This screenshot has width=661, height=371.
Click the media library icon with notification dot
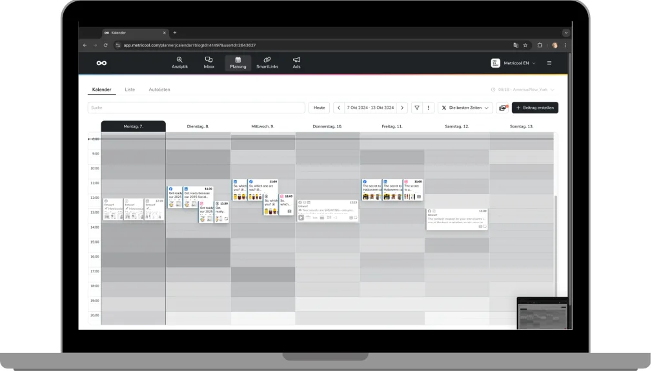(x=503, y=108)
